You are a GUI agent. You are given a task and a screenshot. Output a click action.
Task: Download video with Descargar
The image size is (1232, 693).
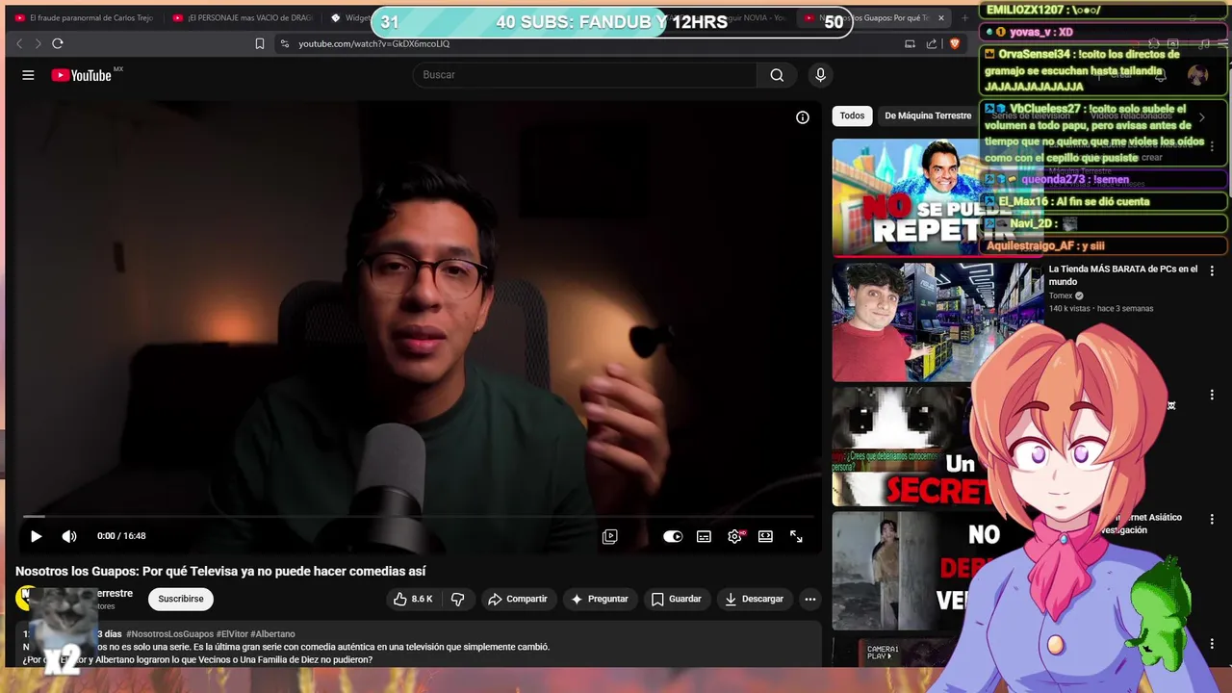coord(755,599)
